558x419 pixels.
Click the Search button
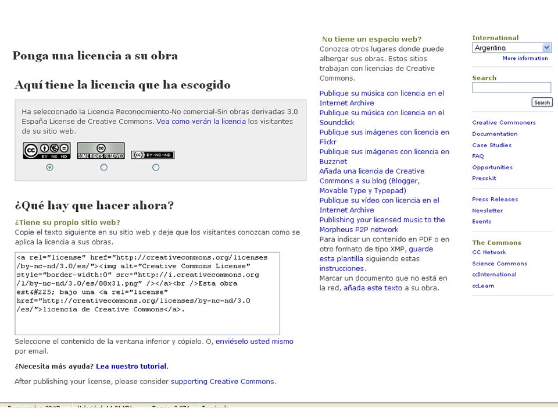point(542,102)
